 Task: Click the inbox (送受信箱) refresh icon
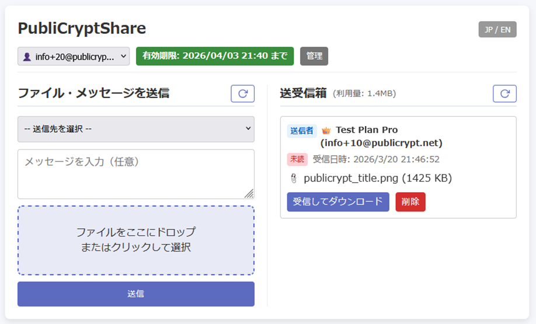[504, 93]
